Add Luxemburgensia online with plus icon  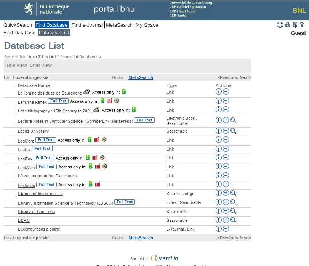tap(226, 229)
